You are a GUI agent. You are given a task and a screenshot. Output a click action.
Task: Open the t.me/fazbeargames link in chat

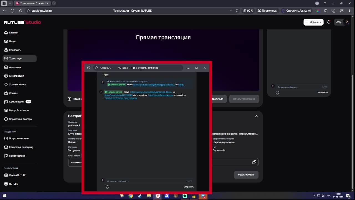[x=161, y=95]
